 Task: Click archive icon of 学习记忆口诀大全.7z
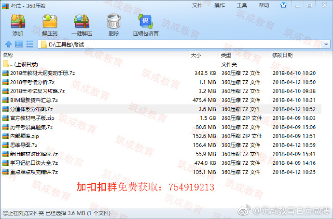6,163
